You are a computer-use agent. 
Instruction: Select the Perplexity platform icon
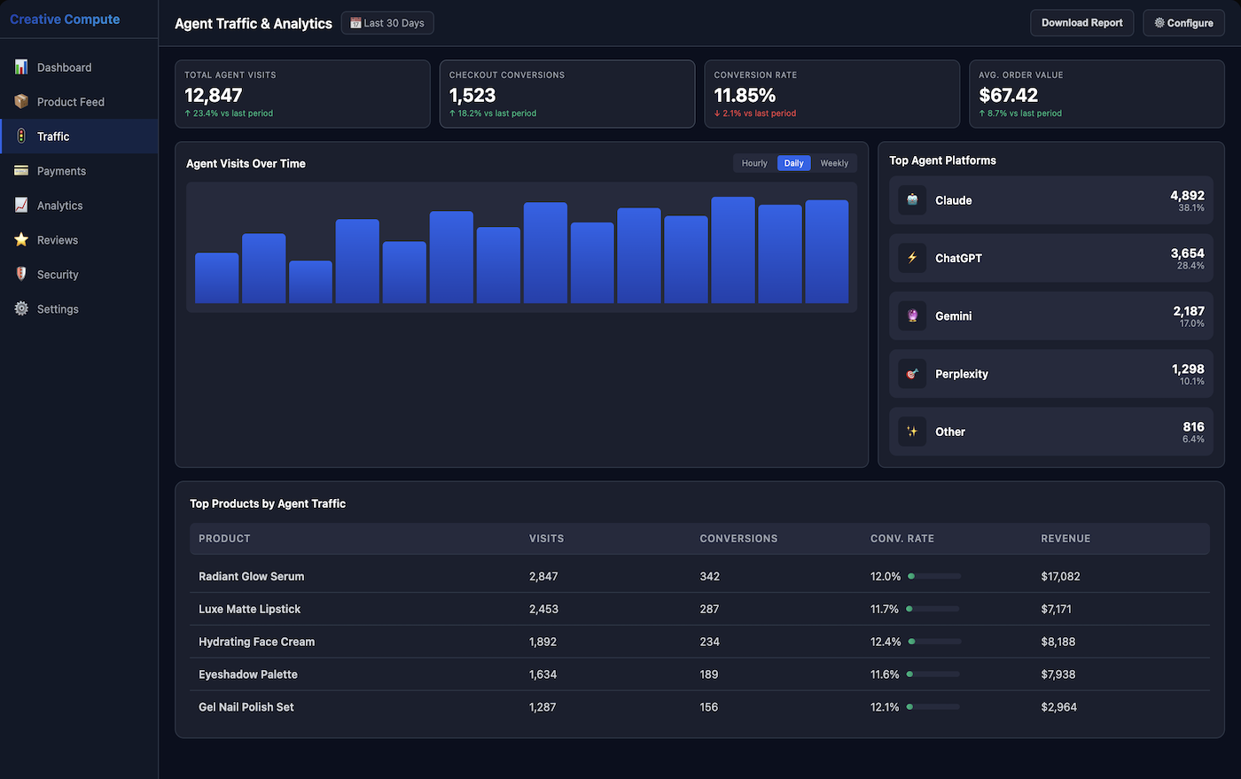point(912,373)
